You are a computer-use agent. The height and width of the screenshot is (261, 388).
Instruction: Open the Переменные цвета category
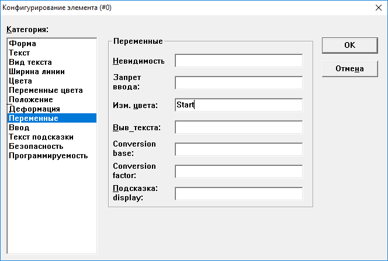(x=46, y=91)
